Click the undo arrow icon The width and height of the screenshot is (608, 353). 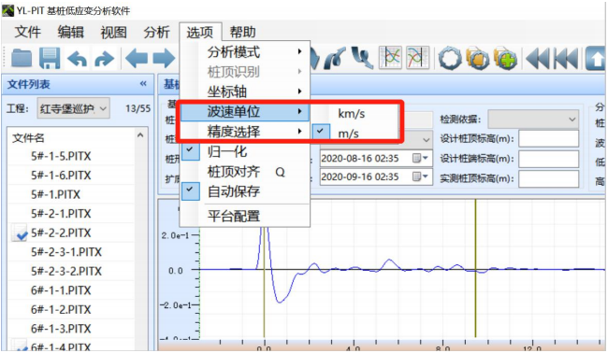click(77, 59)
